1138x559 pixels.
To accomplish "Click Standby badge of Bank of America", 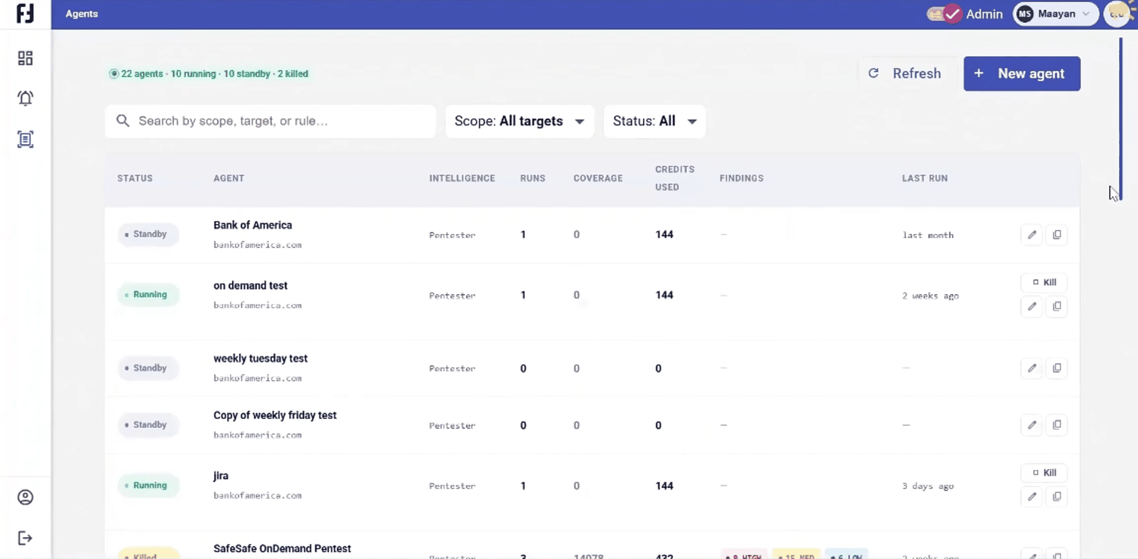I will 148,235.
